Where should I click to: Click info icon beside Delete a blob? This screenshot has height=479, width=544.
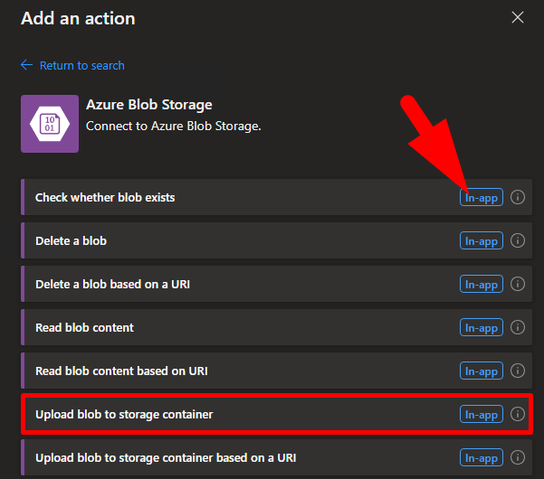(x=518, y=240)
